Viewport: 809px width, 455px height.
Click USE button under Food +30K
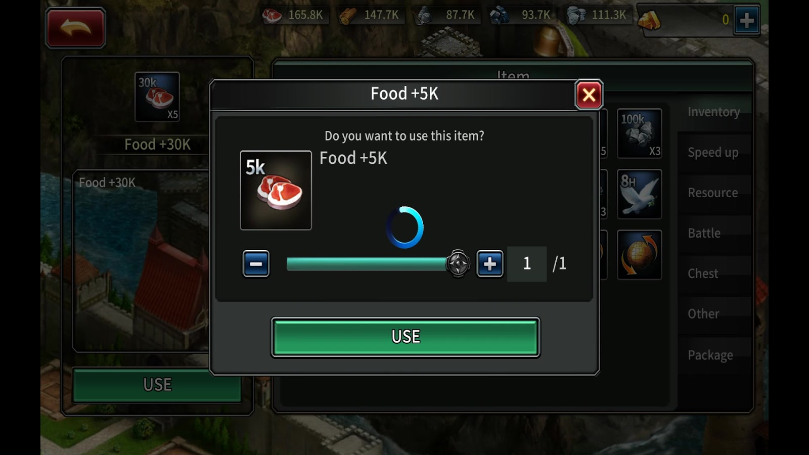[157, 385]
